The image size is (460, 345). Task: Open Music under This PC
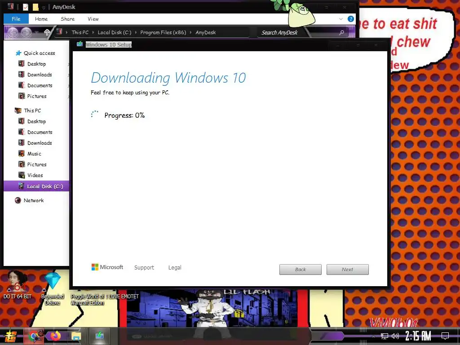34,154
